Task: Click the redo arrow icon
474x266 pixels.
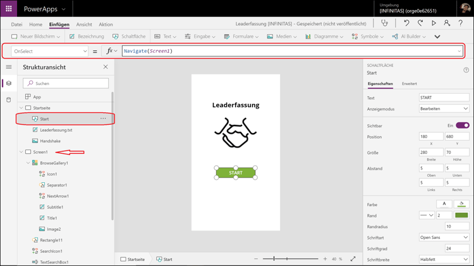Action: (x=420, y=23)
